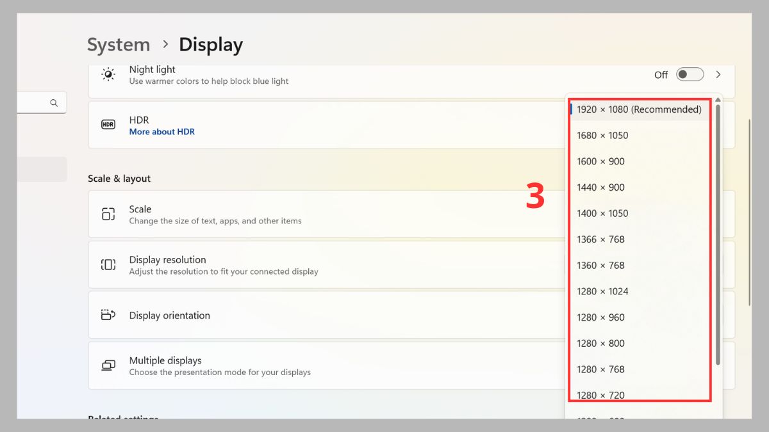769x432 pixels.
Task: Click the Scale icon
Action: coord(108,214)
